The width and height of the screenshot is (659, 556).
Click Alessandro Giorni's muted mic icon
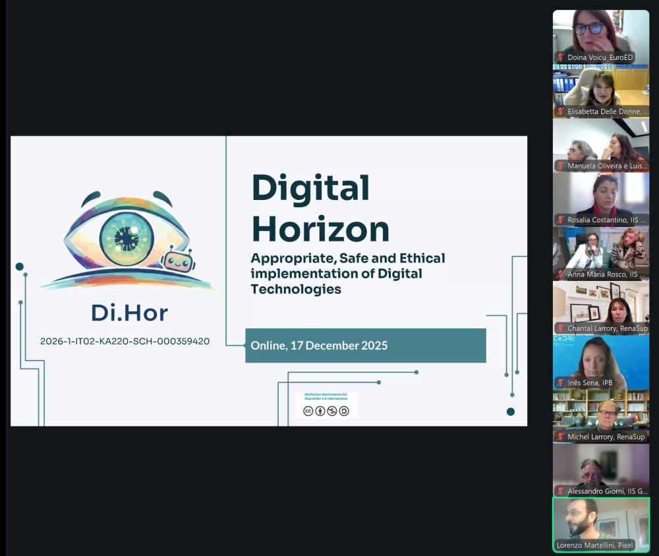point(561,491)
